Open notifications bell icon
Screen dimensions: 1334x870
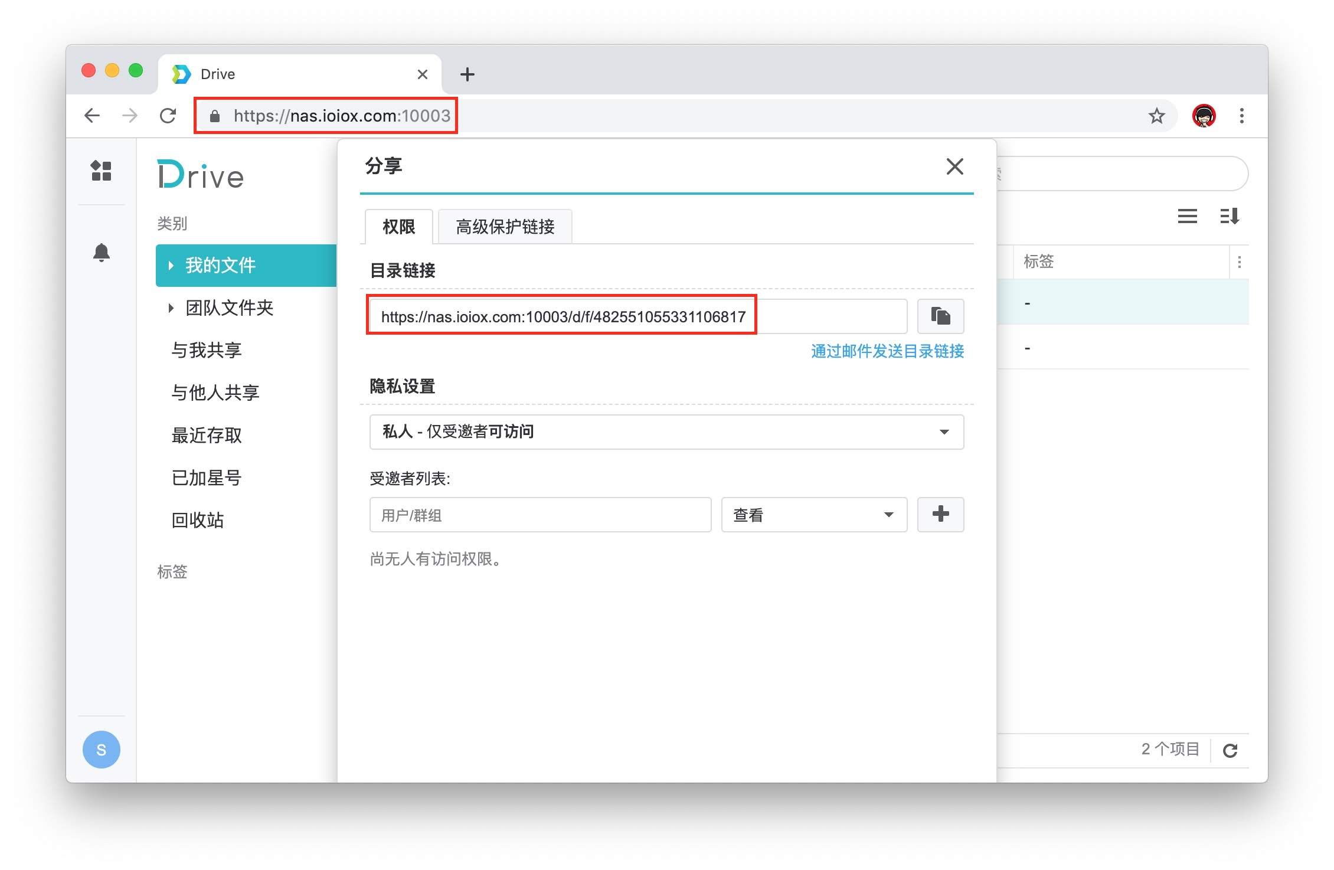pos(101,253)
